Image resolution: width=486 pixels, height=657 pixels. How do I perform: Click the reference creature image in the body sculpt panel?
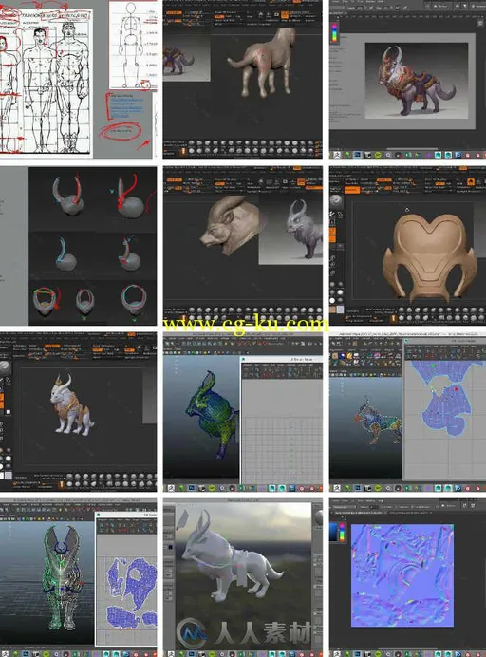(x=186, y=57)
